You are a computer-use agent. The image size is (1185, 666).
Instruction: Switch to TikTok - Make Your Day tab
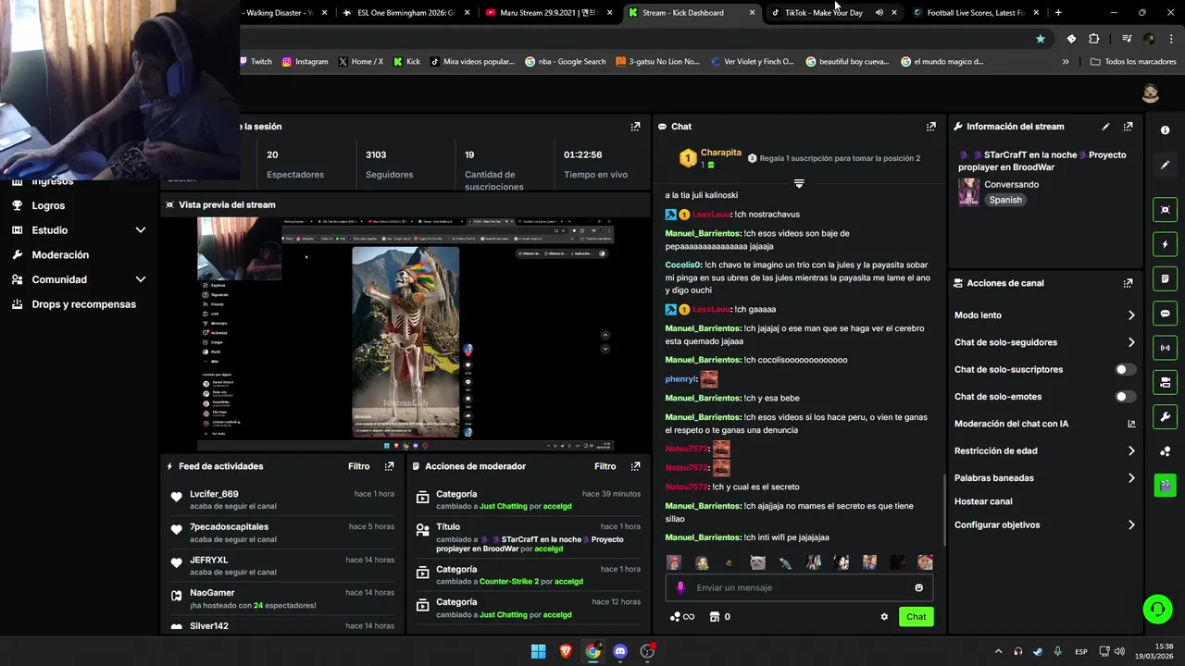(x=823, y=13)
